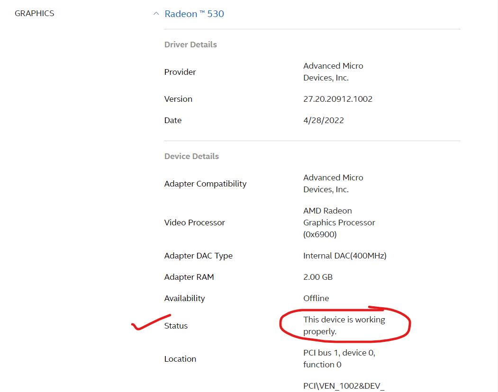Select the date value 4/28/2022
Screen dimensions: 498x392
[323, 120]
